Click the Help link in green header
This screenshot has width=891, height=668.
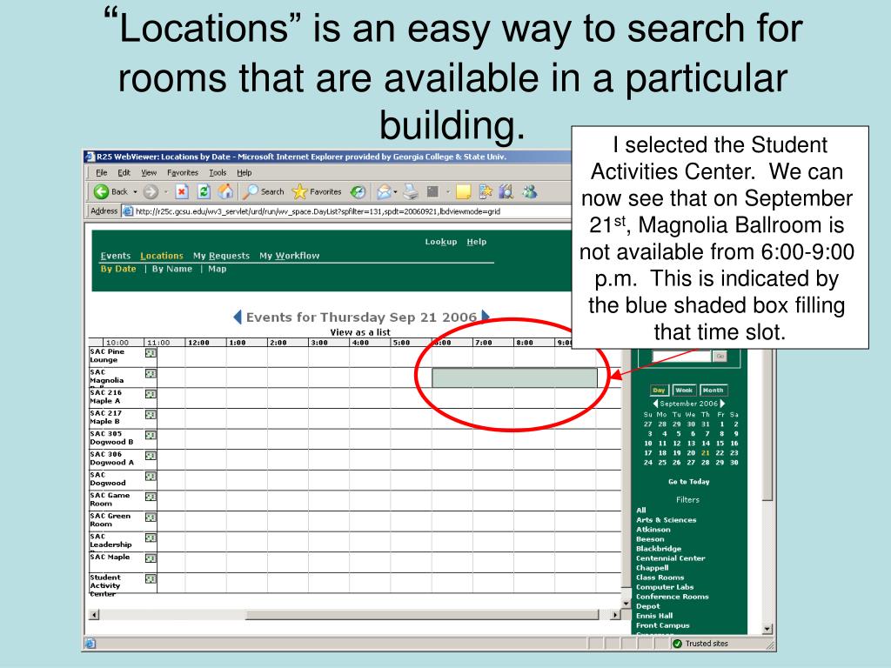476,242
